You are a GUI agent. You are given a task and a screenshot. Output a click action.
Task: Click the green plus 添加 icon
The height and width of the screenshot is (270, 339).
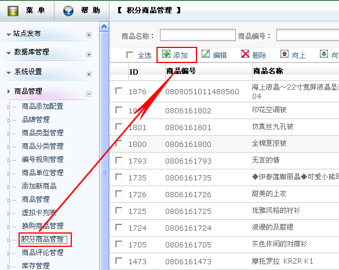tap(166, 54)
